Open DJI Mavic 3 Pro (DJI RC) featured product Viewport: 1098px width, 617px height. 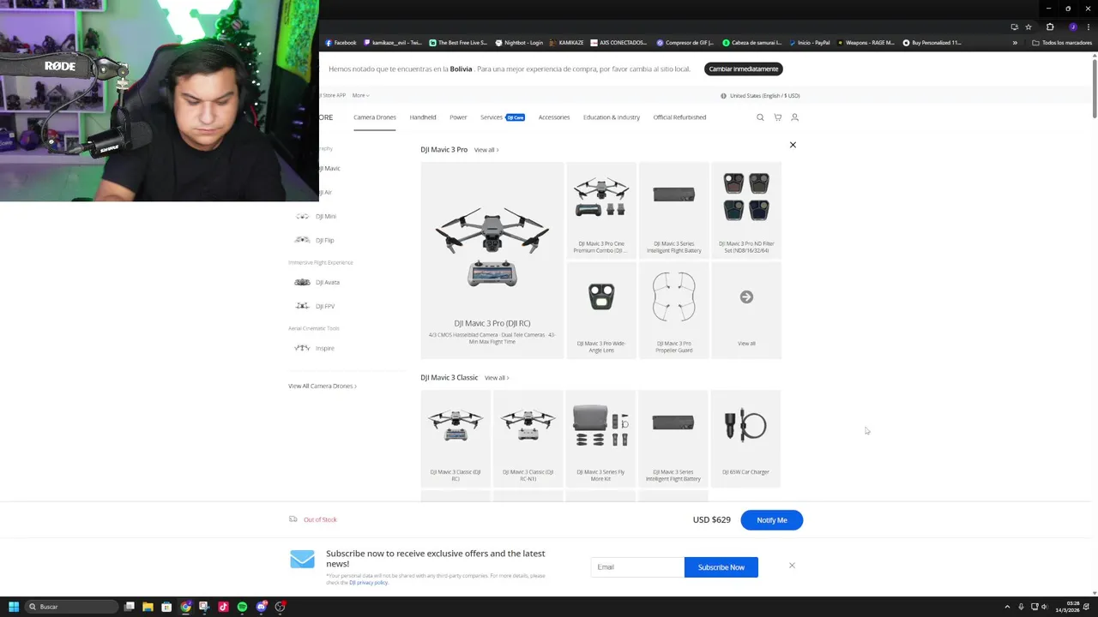point(492,261)
